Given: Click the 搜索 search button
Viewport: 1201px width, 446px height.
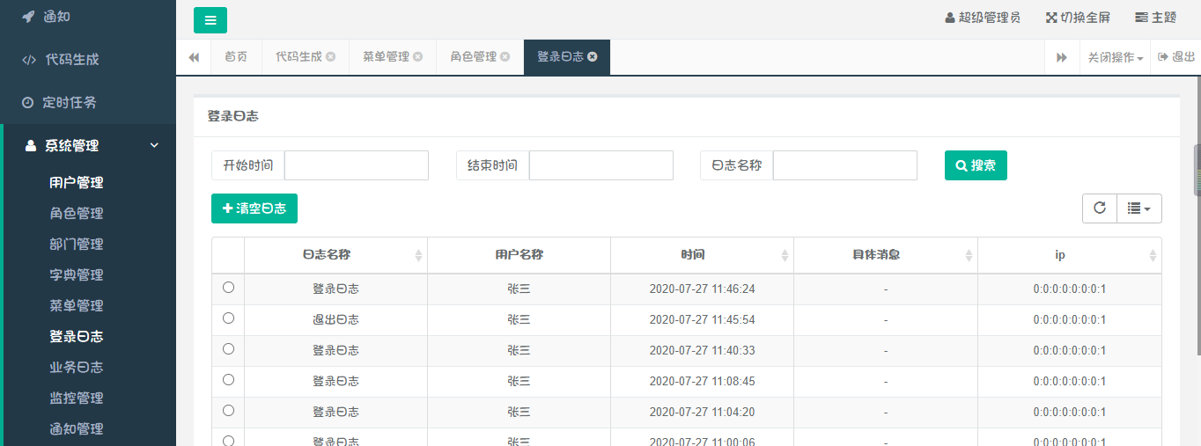Looking at the screenshot, I should tap(976, 165).
